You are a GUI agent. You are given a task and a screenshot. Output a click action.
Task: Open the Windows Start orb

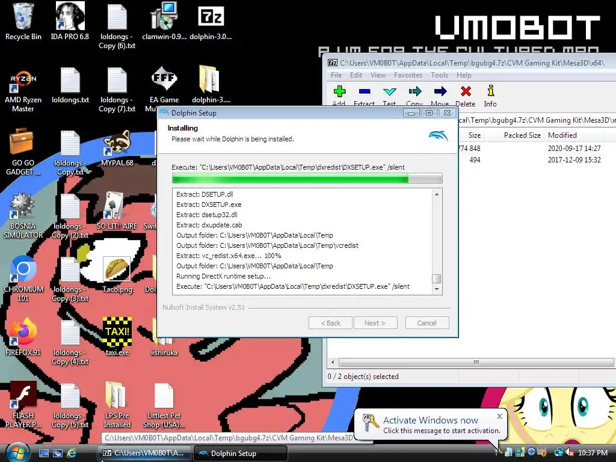pyautogui.click(x=17, y=452)
